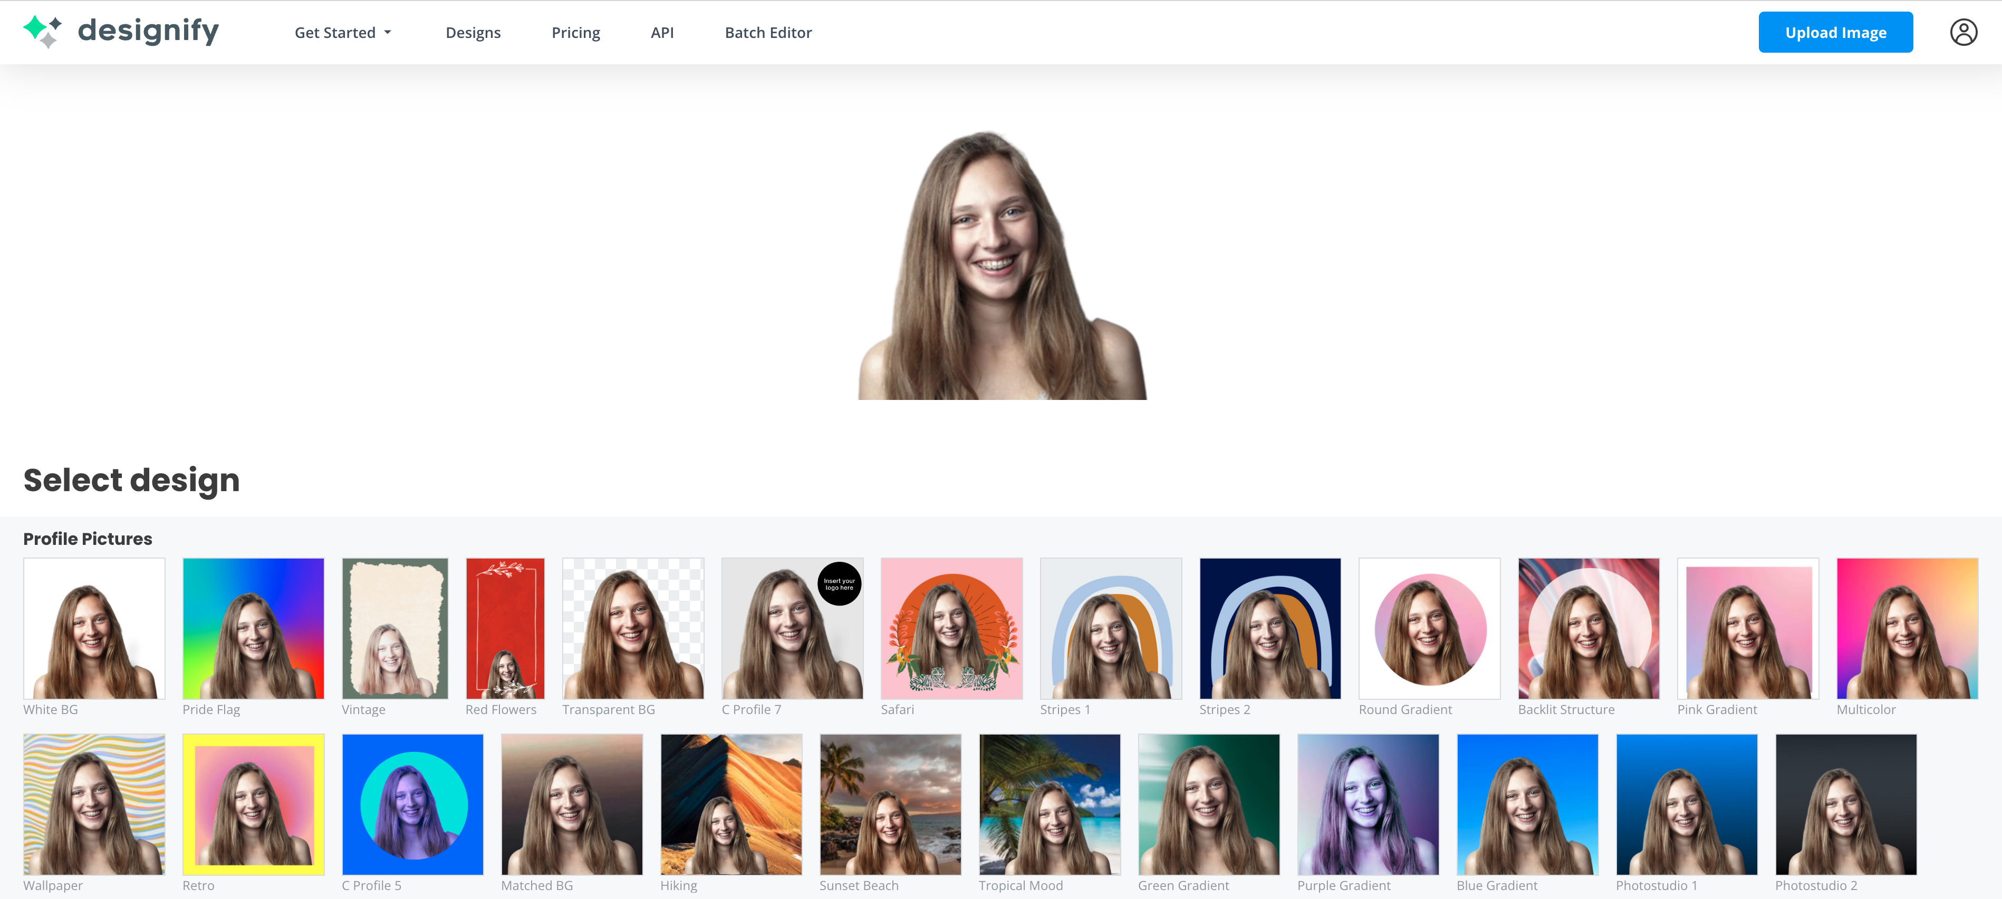Pick the Sunset Beach design thumbnail
This screenshot has height=899, width=2002.
tap(891, 804)
